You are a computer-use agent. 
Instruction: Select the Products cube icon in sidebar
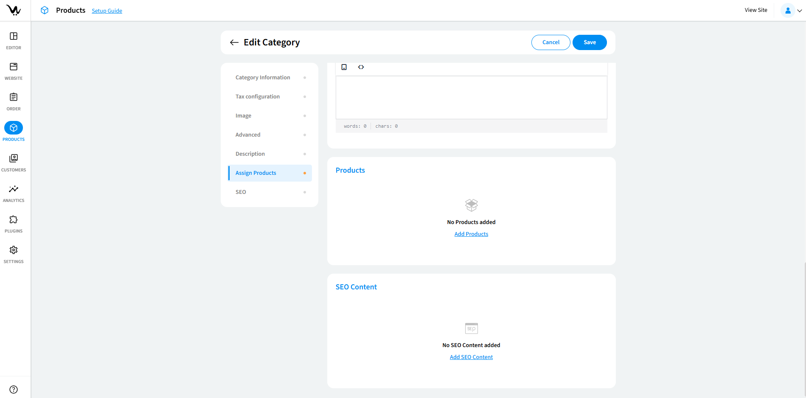(x=14, y=128)
